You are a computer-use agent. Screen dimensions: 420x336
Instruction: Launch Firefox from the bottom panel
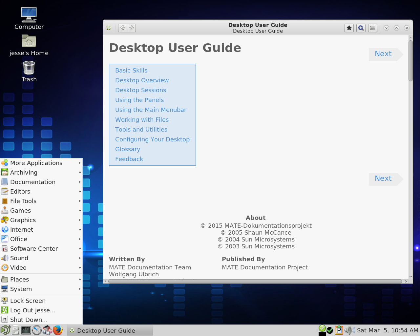(x=58, y=330)
